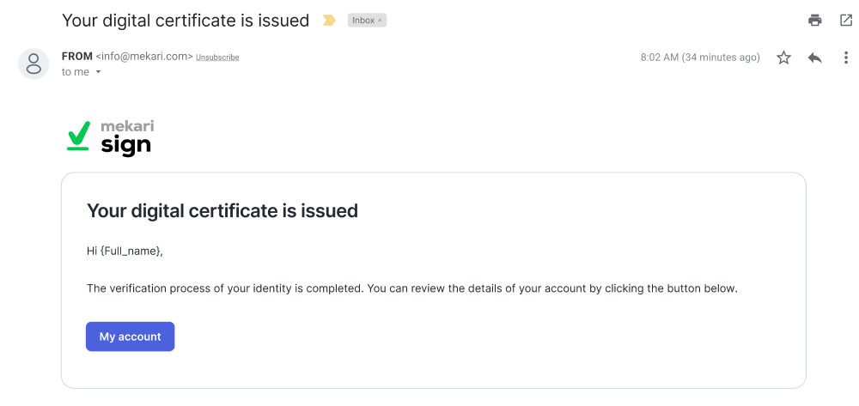
Task: Remove the Inbox label with its x
Action: [x=380, y=21]
